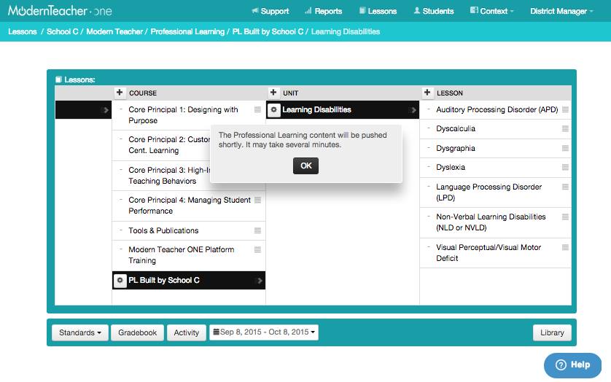
Task: Open the Library button
Action: click(x=552, y=332)
